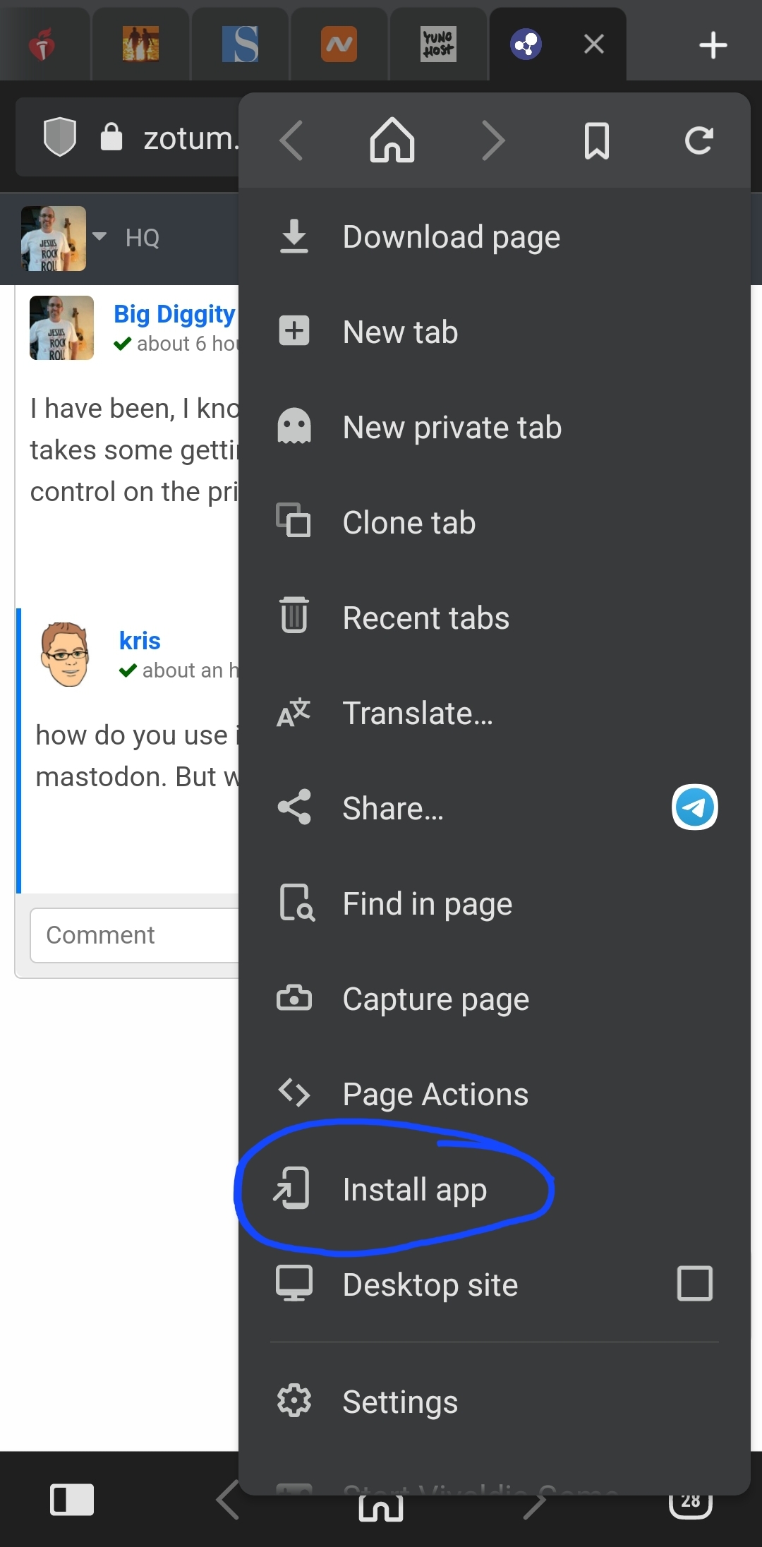
Task: Select Capture page option
Action: (x=435, y=999)
